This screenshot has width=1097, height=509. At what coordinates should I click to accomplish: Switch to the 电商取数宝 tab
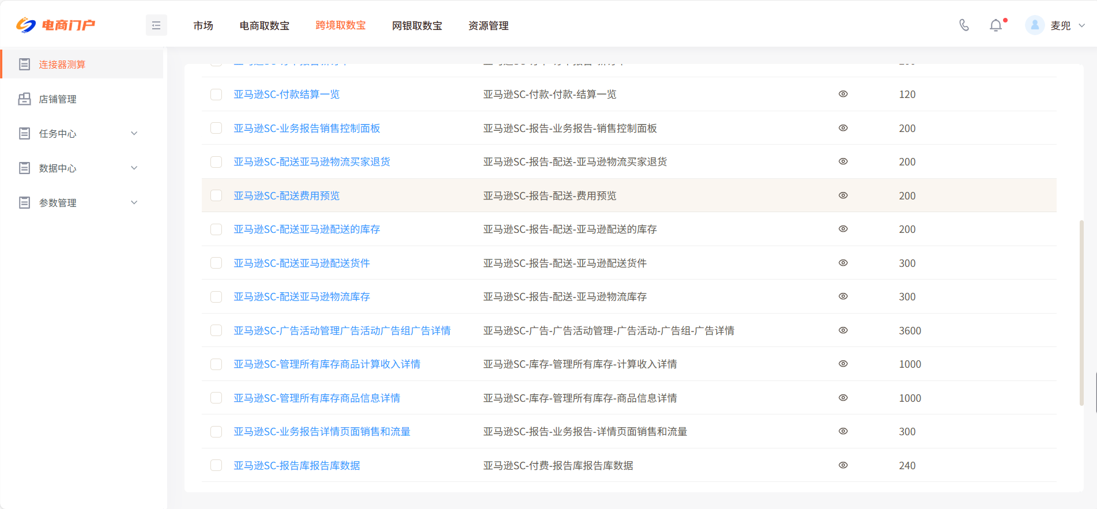click(x=265, y=25)
